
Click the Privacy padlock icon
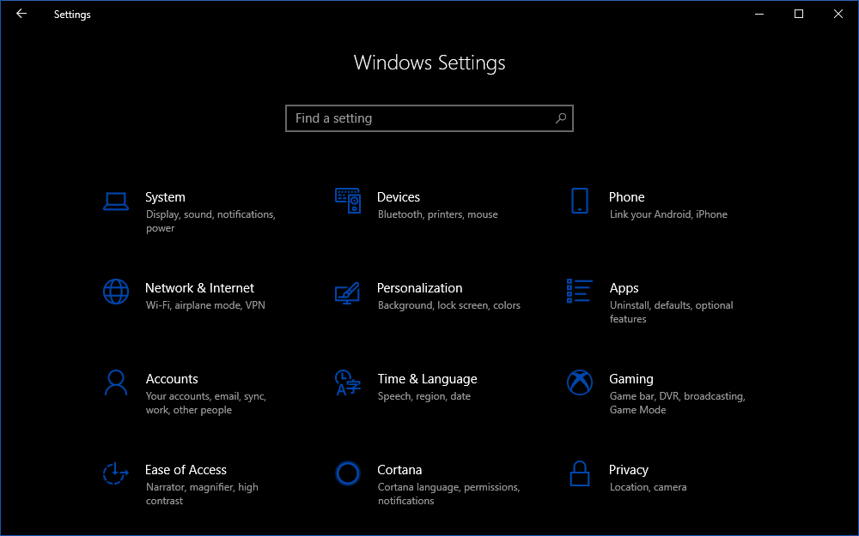[580, 474]
